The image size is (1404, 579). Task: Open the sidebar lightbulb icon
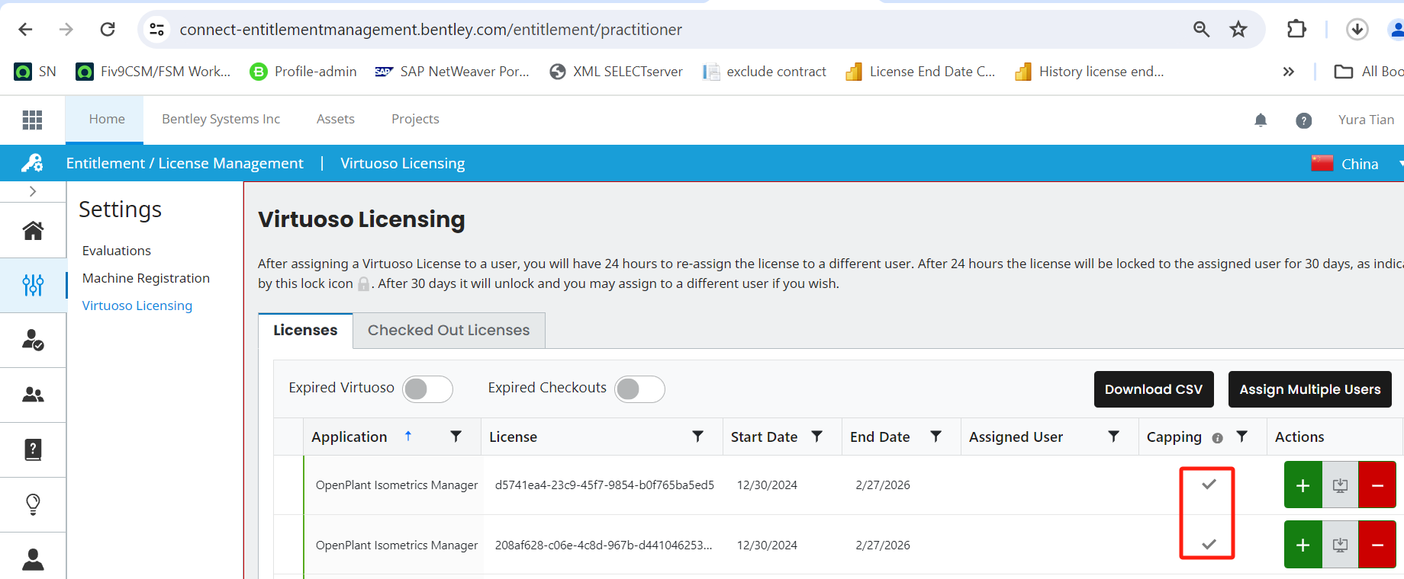33,504
